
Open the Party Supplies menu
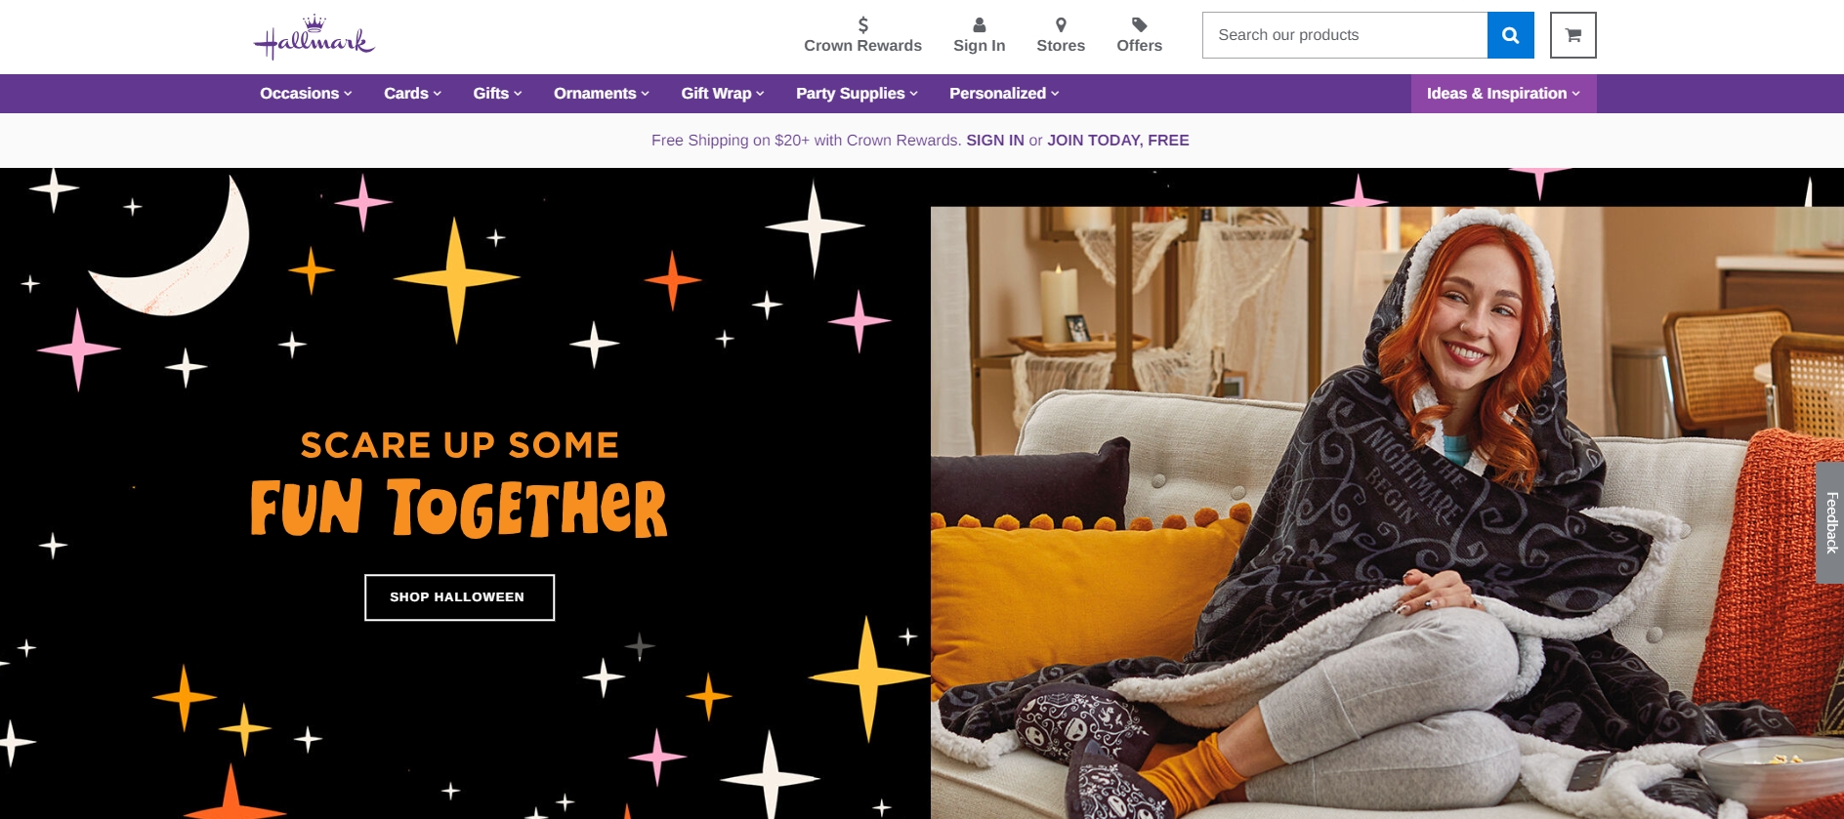857,94
